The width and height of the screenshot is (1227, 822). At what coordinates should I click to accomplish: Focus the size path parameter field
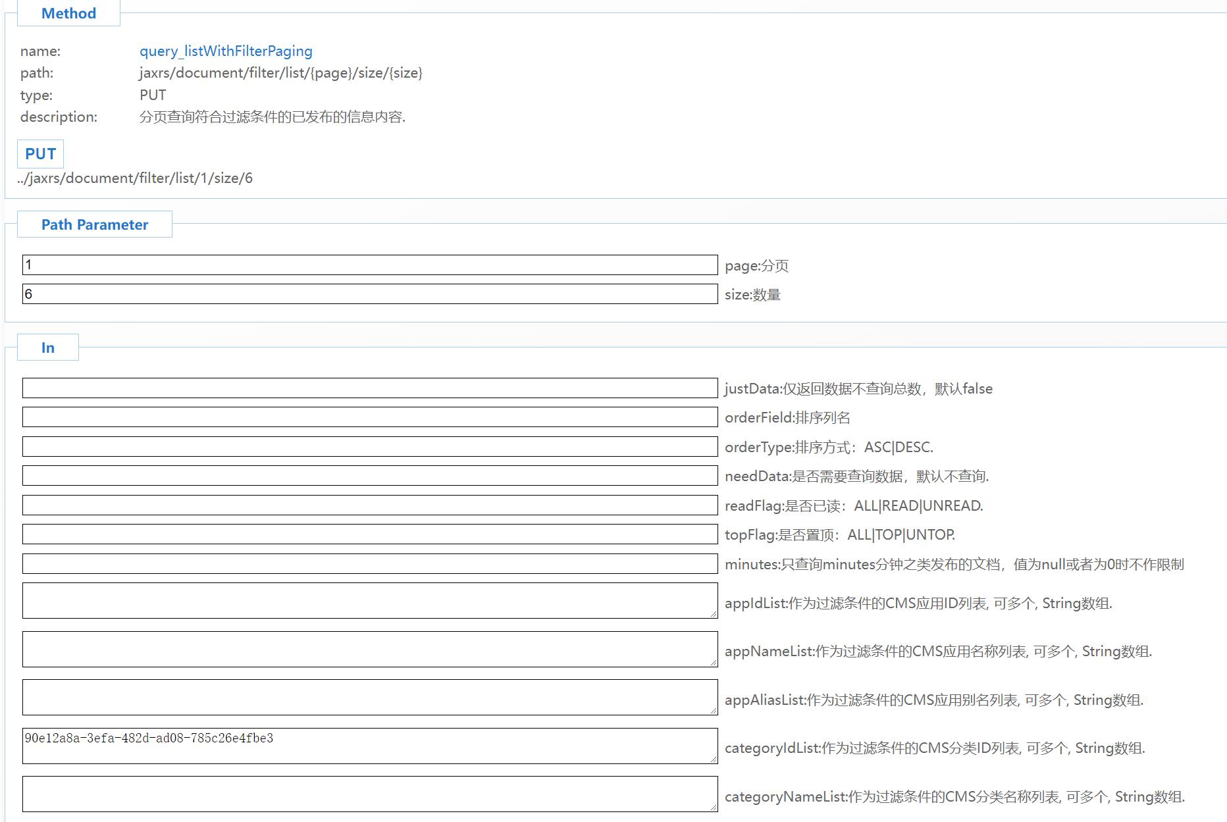[x=370, y=294]
